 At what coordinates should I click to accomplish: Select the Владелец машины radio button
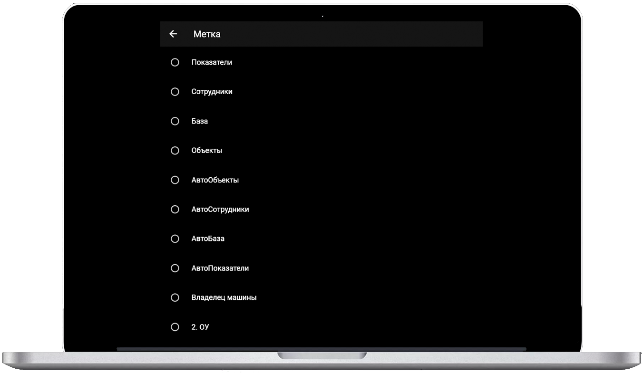pos(175,297)
